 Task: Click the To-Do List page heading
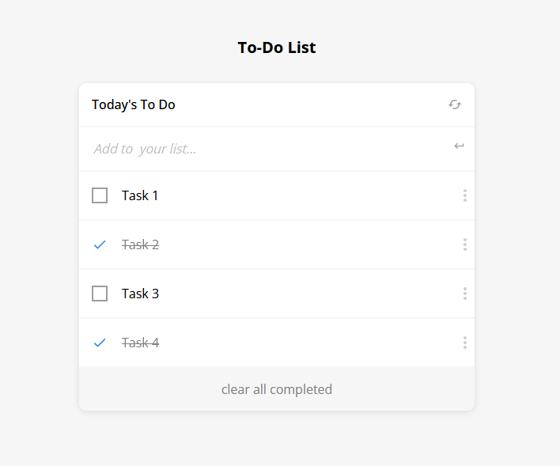tap(277, 47)
